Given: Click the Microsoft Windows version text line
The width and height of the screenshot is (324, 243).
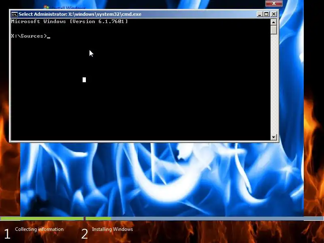Looking at the screenshot, I should (x=69, y=21).
